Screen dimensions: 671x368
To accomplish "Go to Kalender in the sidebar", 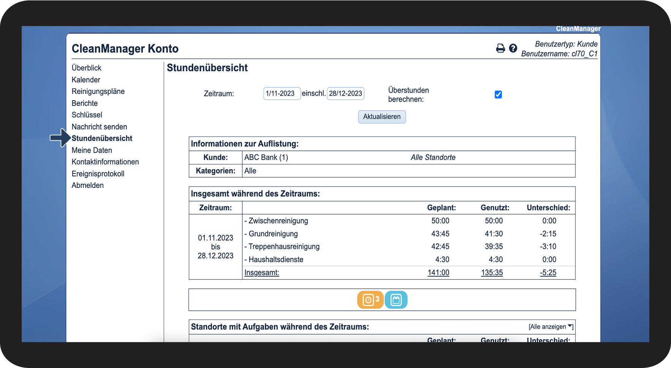I will point(86,80).
